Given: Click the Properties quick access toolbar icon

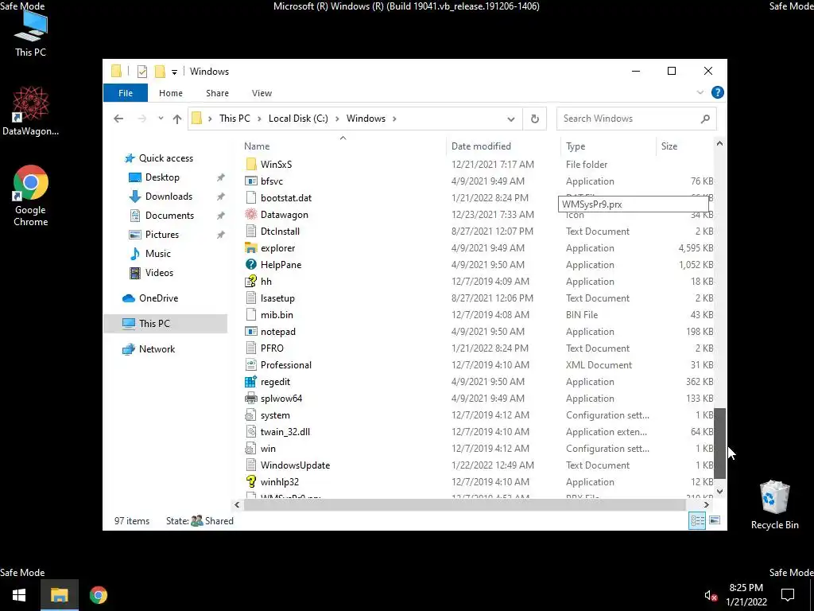Looking at the screenshot, I should tap(141, 72).
